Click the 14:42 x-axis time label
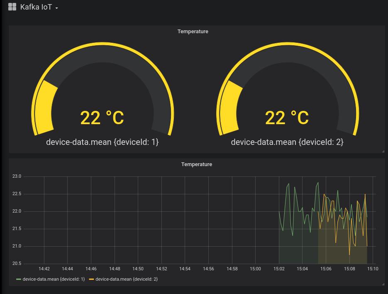388x294 pixels. pyautogui.click(x=44, y=269)
